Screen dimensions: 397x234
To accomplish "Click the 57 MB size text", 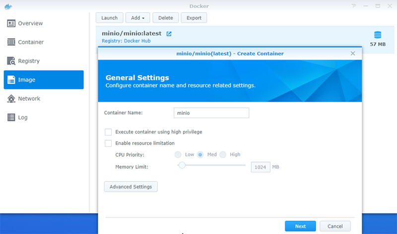I will 378,44.
